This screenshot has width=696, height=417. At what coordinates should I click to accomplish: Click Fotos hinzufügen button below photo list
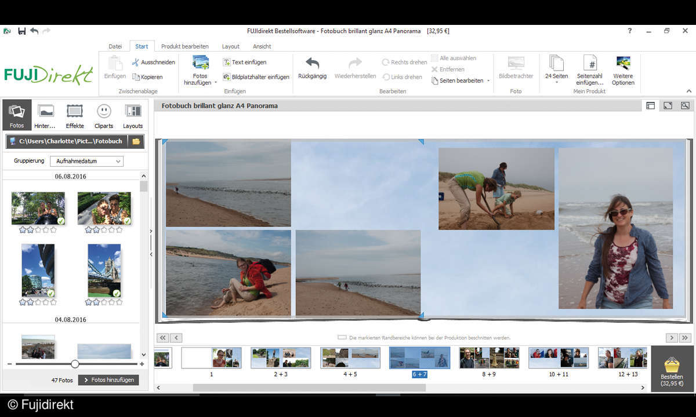tap(108, 380)
